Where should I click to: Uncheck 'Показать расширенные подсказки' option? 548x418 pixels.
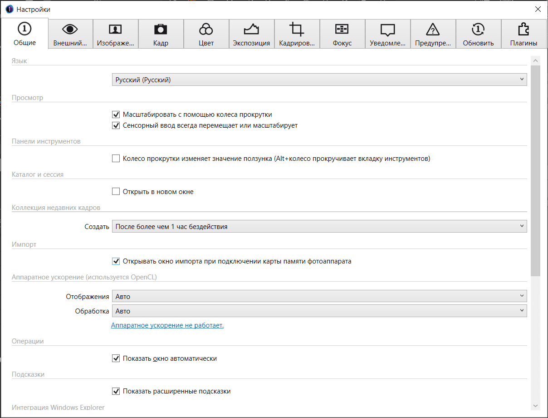116,391
